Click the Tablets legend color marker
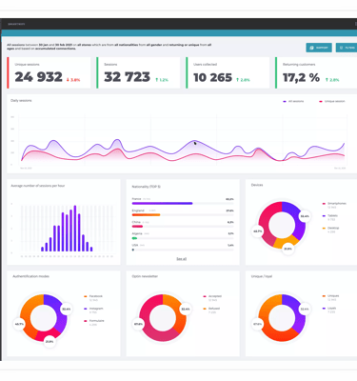This screenshot has width=357, height=381. [324, 216]
